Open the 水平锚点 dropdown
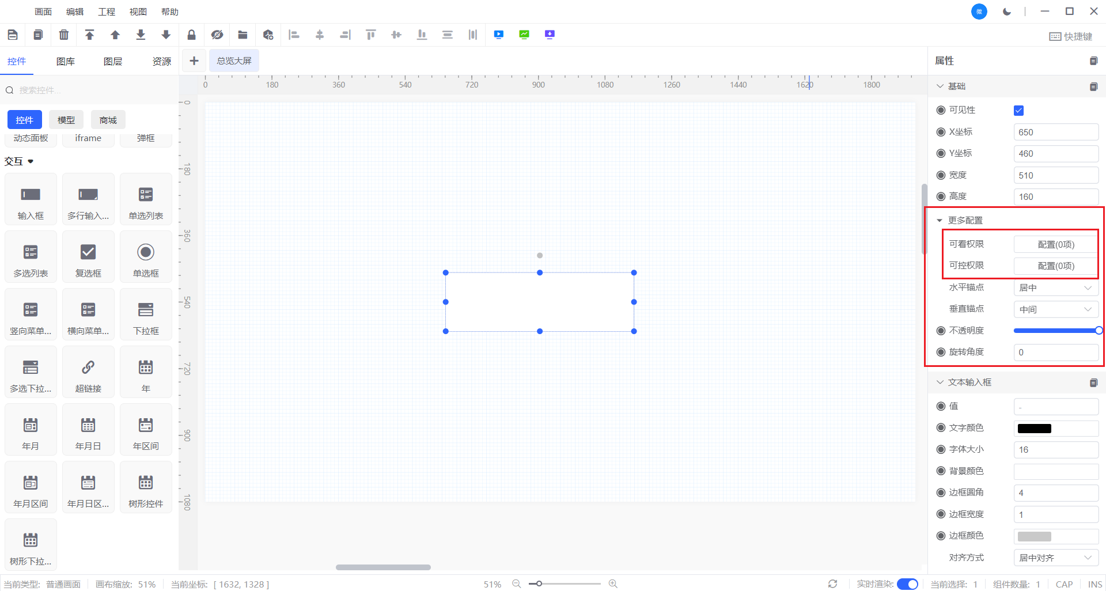1106x591 pixels. click(x=1055, y=288)
